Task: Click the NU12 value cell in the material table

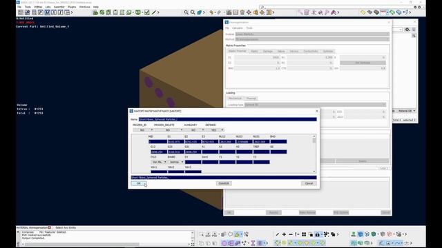Action: click(227, 142)
